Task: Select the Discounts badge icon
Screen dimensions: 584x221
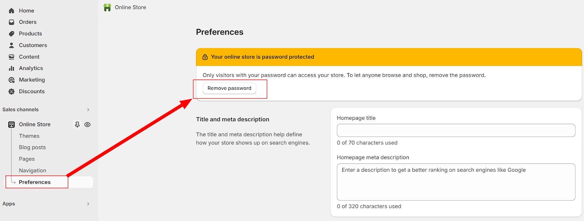Action: click(x=11, y=91)
